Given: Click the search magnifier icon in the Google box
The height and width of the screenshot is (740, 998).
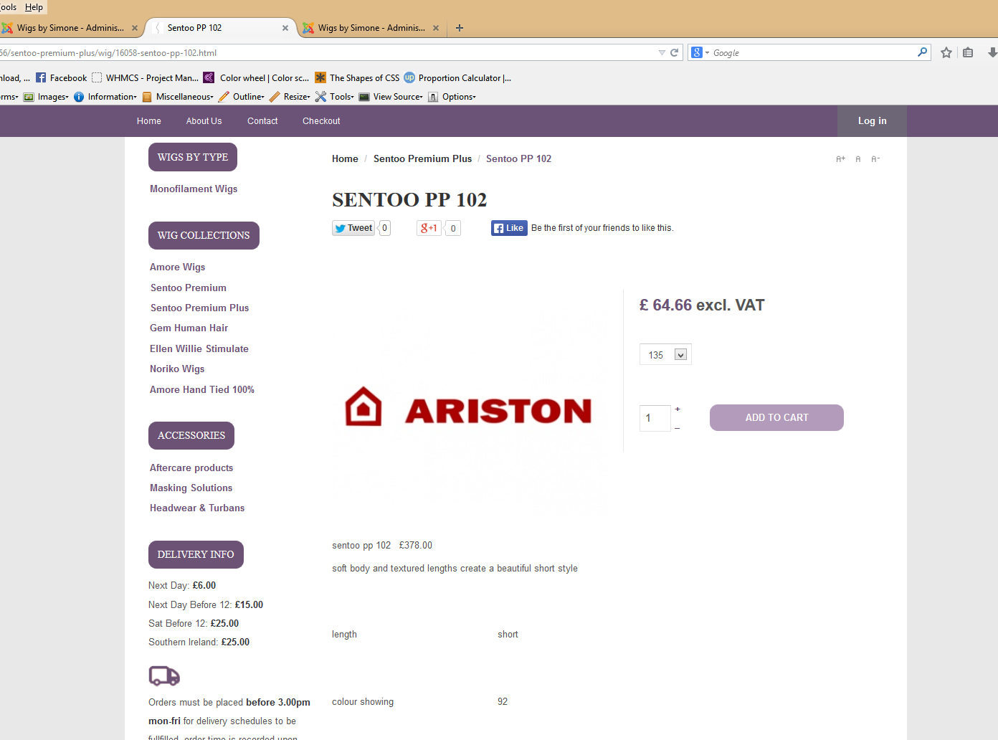Looking at the screenshot, I should [922, 52].
